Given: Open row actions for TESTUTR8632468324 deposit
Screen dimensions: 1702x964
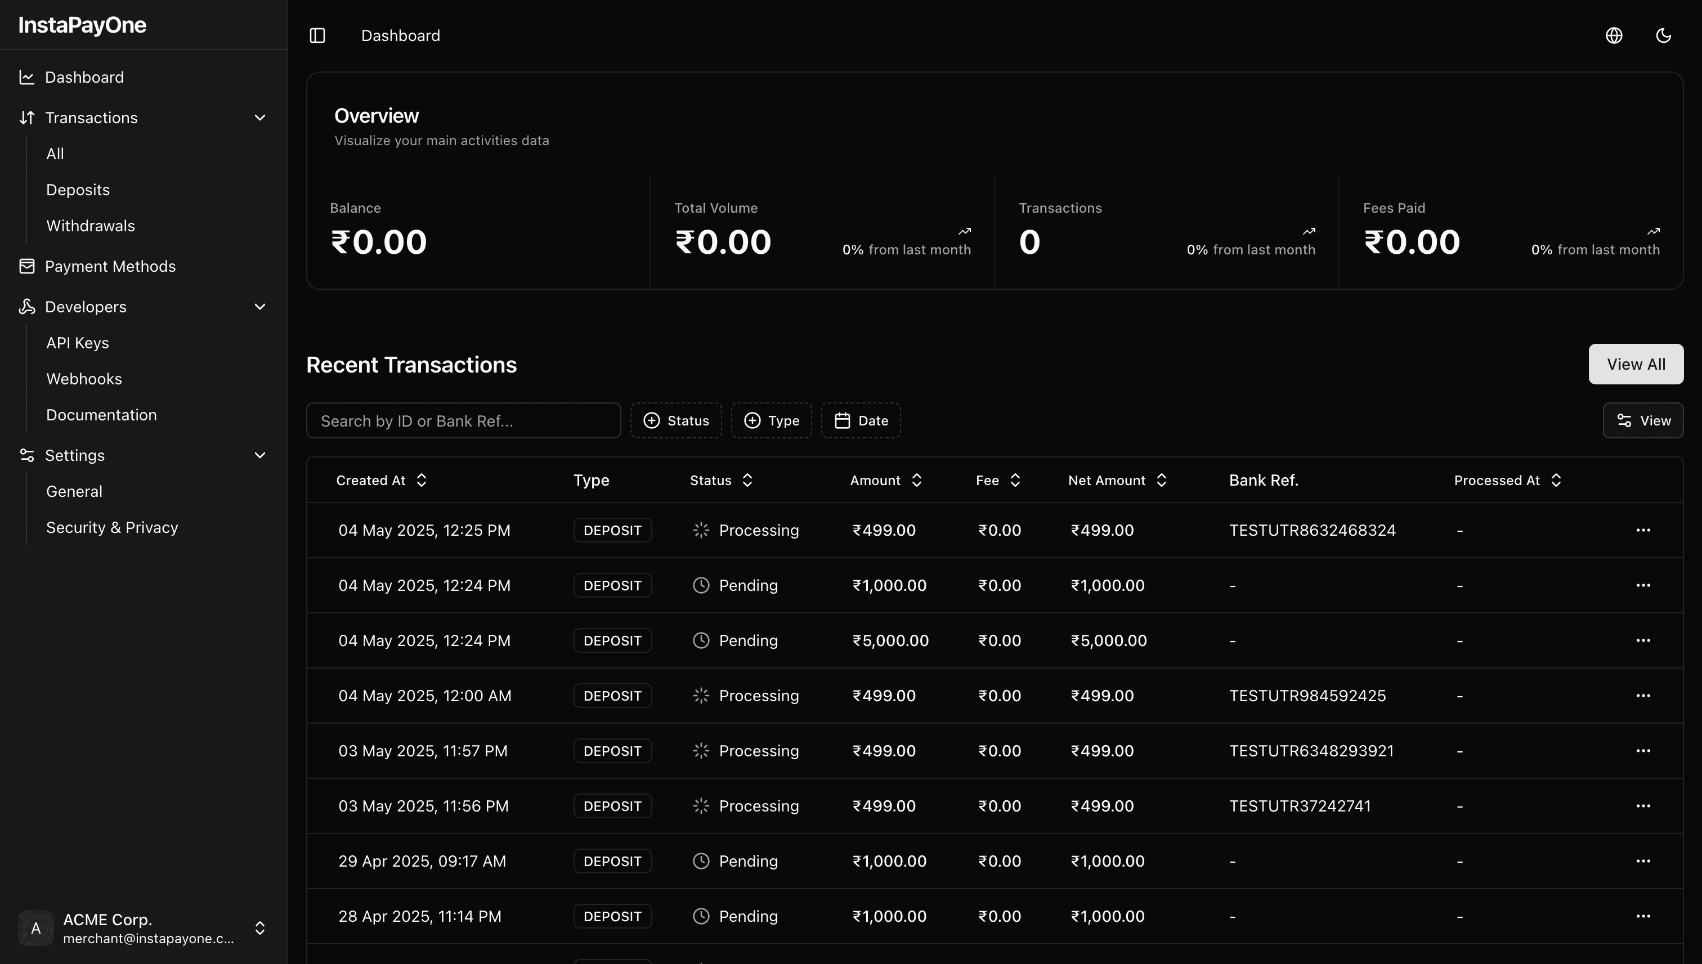Looking at the screenshot, I should 1642,530.
